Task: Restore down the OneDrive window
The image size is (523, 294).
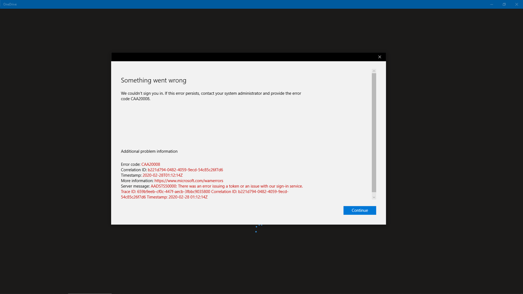Action: 504,4
